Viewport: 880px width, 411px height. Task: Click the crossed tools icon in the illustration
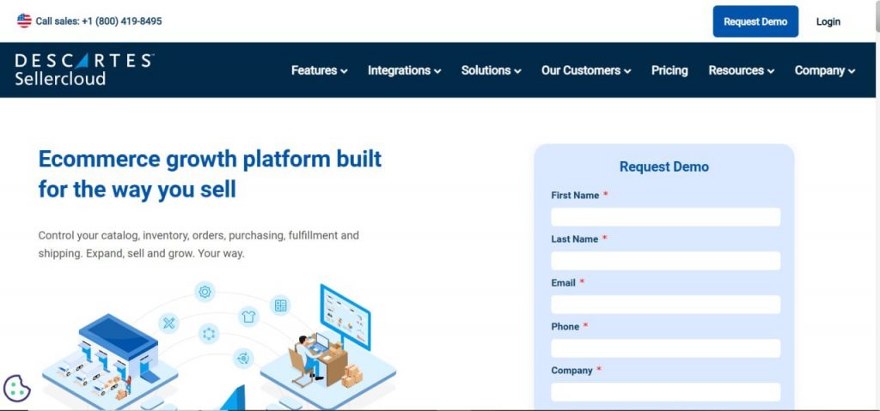pos(168,323)
